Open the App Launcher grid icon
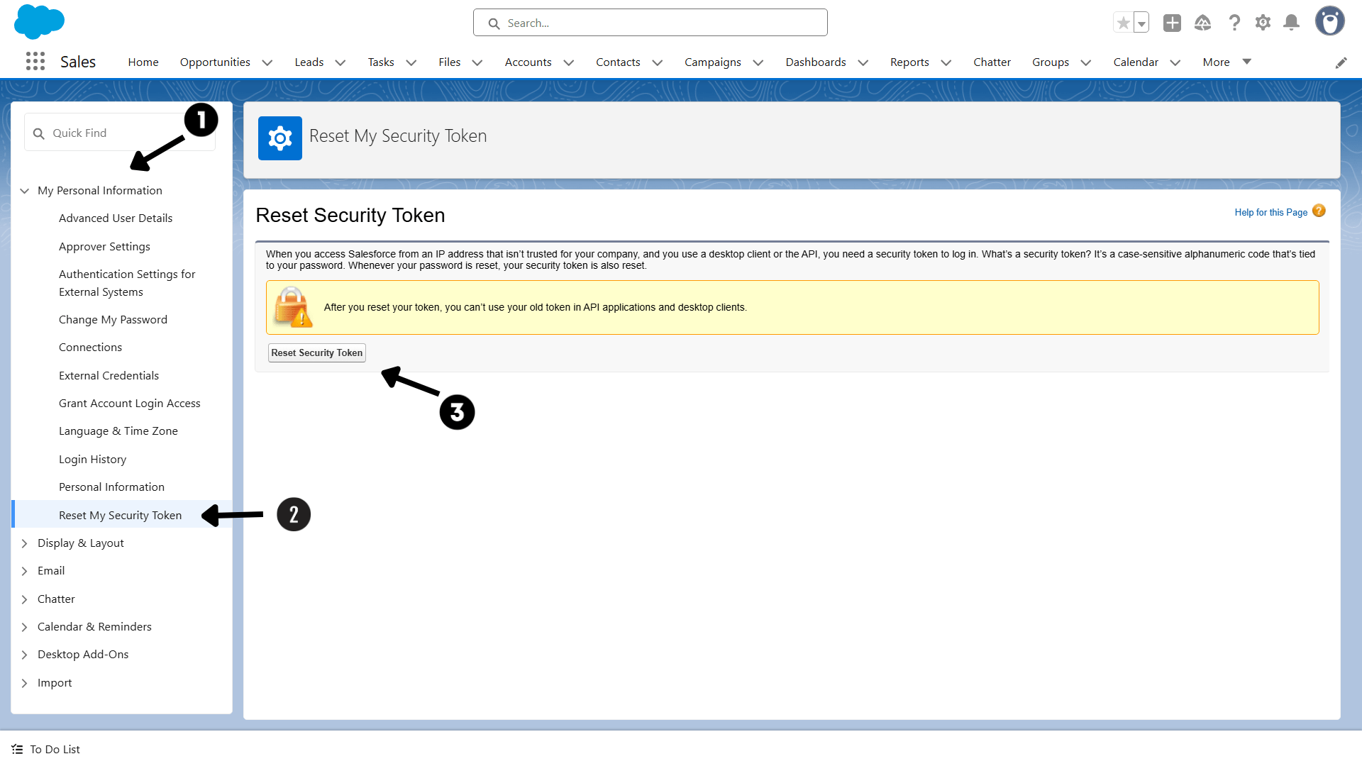 coord(35,62)
